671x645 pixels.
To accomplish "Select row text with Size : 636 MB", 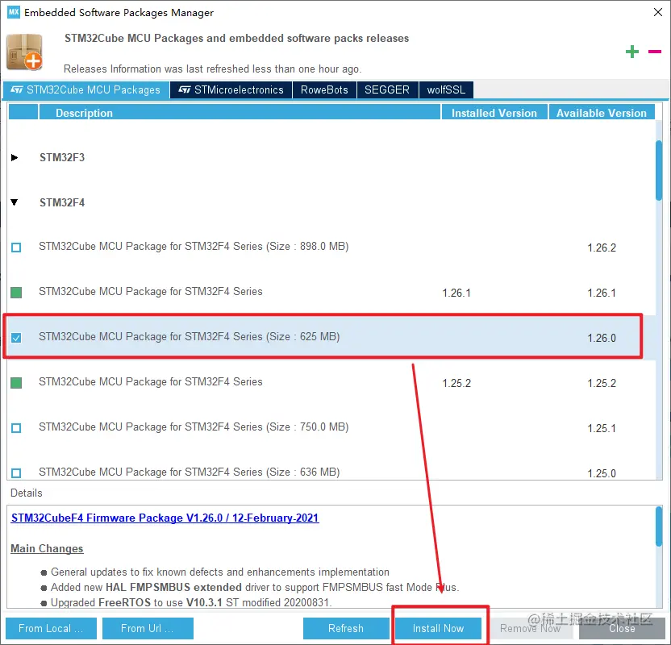I will [190, 472].
